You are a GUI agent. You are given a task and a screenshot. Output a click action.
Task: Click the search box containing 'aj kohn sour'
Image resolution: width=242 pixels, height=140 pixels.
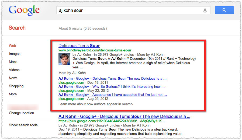click(133, 10)
